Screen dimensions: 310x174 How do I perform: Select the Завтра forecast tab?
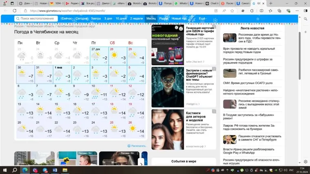96,19
